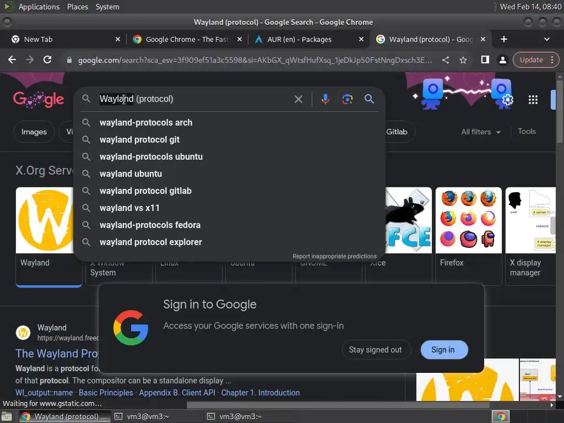Close the AUR (en) - Packages tab
564x423 pixels.
361,39
